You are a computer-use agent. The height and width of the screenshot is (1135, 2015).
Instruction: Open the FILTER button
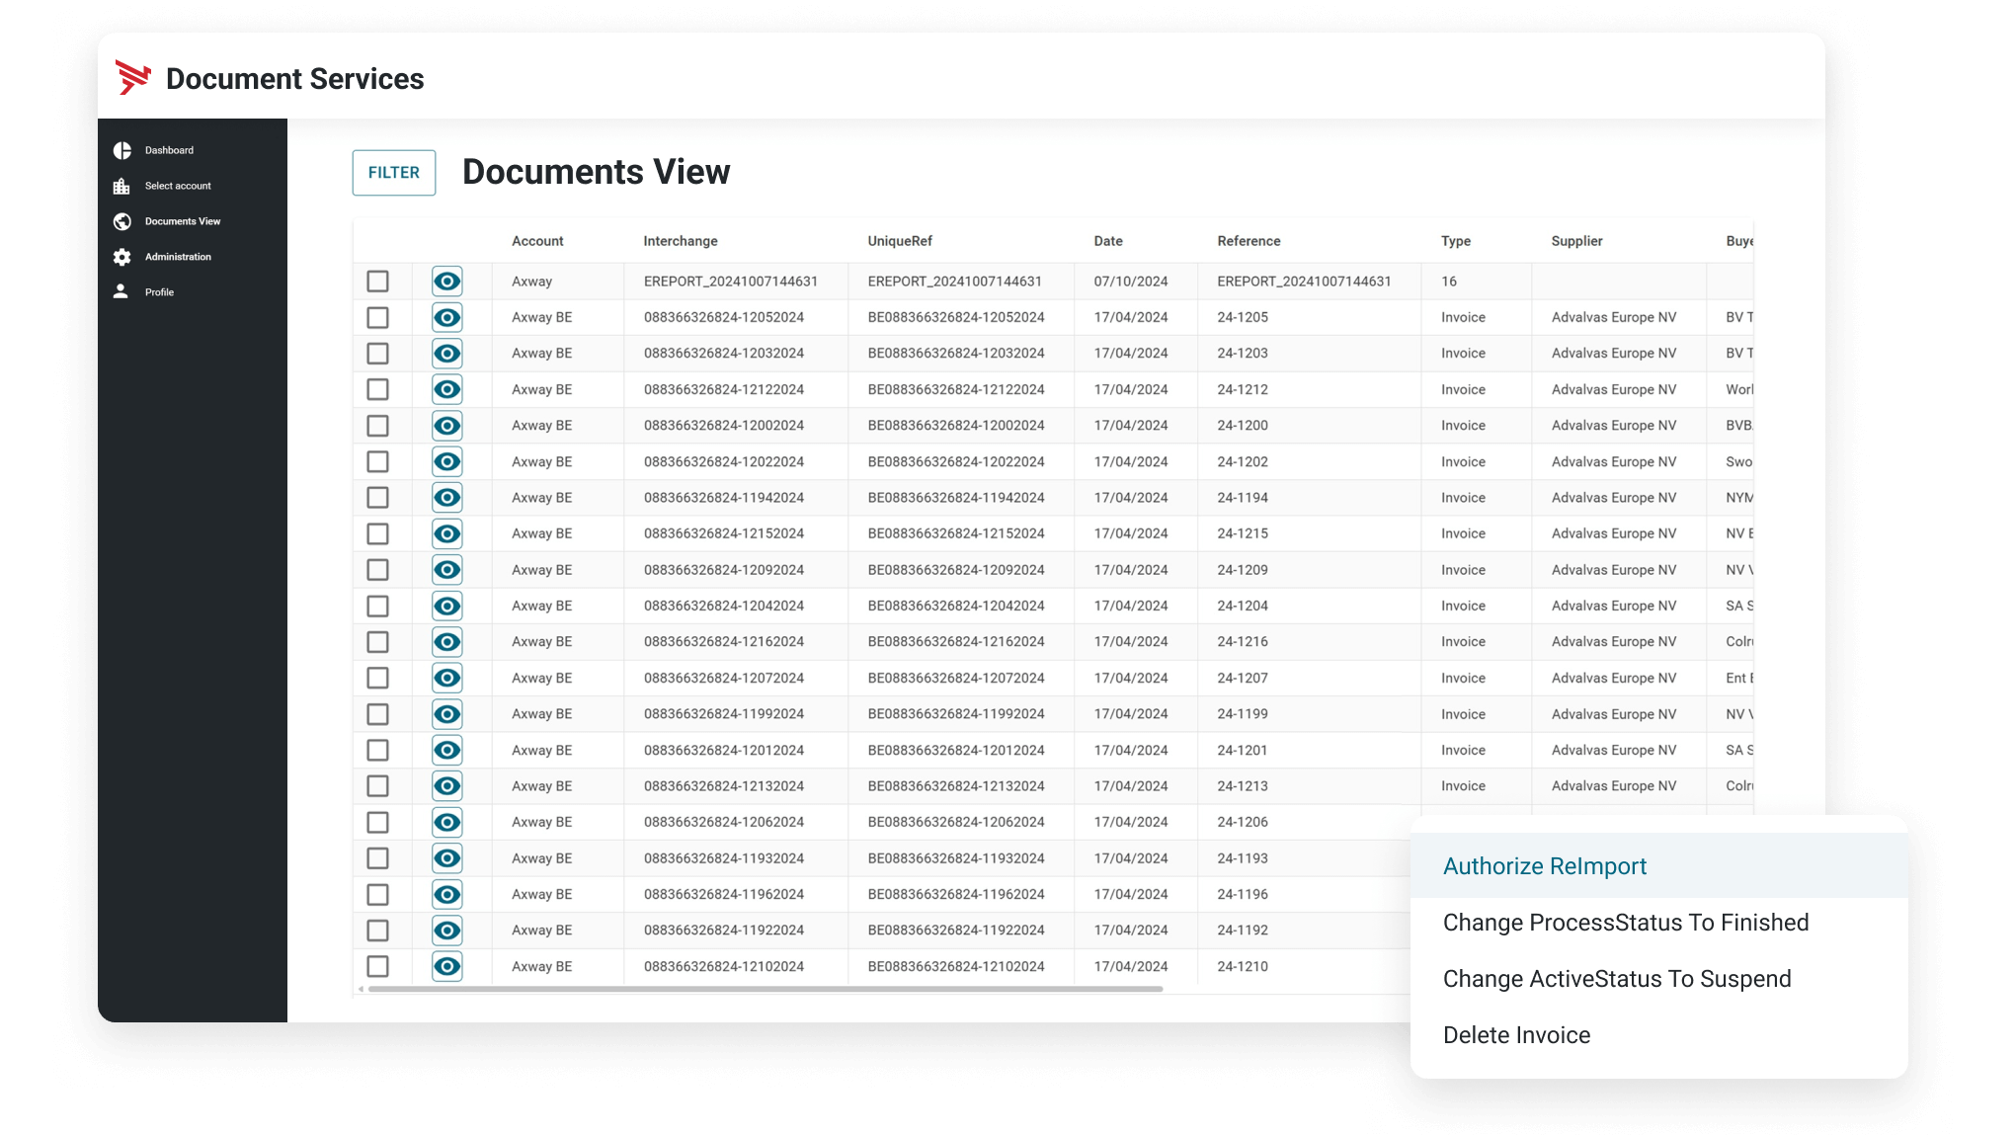tap(394, 173)
